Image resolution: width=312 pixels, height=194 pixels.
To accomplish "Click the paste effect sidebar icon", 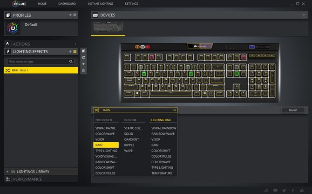I will point(83,57).
